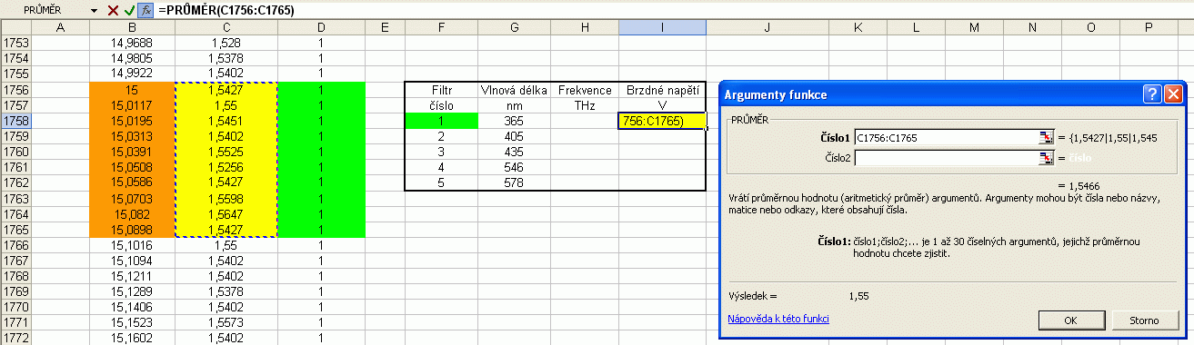This screenshot has width=1194, height=345.
Task: Click yellow cell with value 1,5451
Action: click(x=226, y=121)
